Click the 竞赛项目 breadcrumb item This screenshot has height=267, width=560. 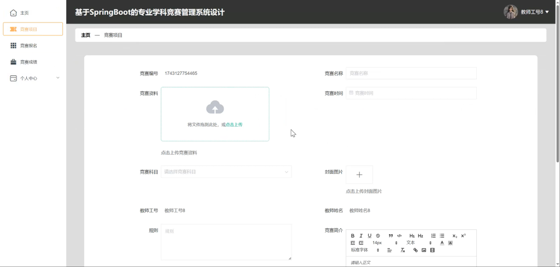pyautogui.click(x=113, y=35)
